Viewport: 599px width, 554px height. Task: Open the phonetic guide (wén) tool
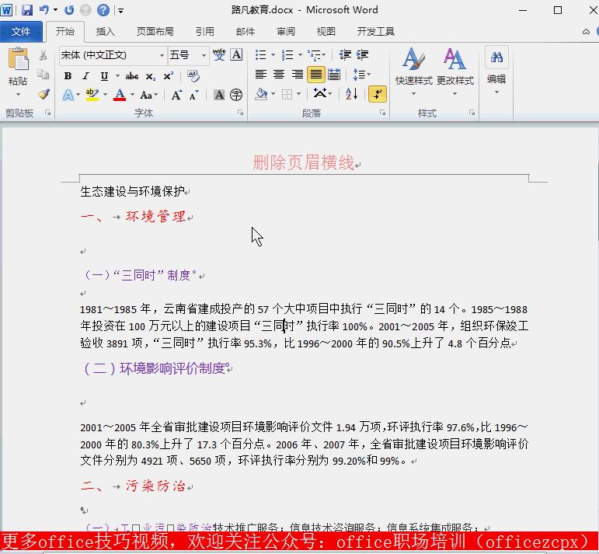[x=219, y=55]
